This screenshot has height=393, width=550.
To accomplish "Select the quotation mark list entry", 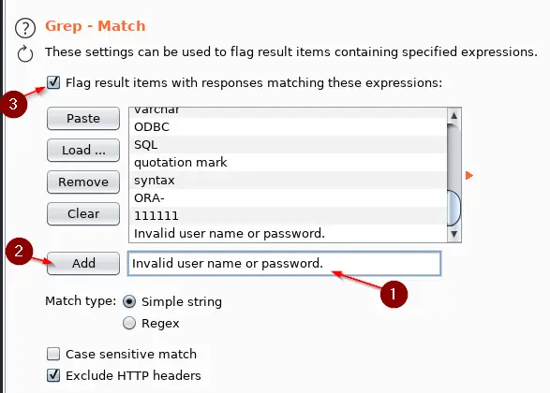I will pos(288,163).
